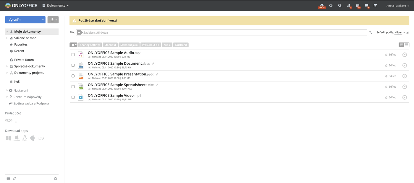The width and height of the screenshot is (414, 183).
Task: Open the Android app download icon
Action: 33,138
